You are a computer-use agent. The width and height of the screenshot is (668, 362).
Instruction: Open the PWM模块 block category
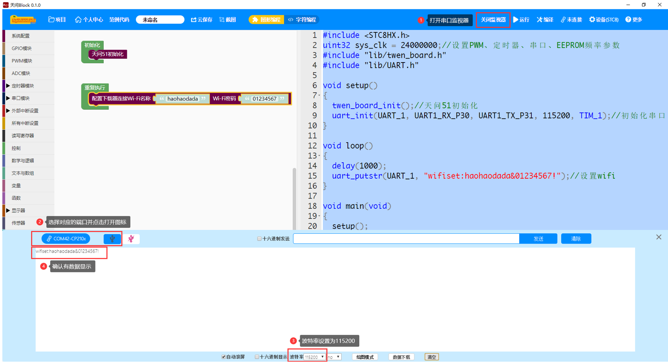point(28,61)
